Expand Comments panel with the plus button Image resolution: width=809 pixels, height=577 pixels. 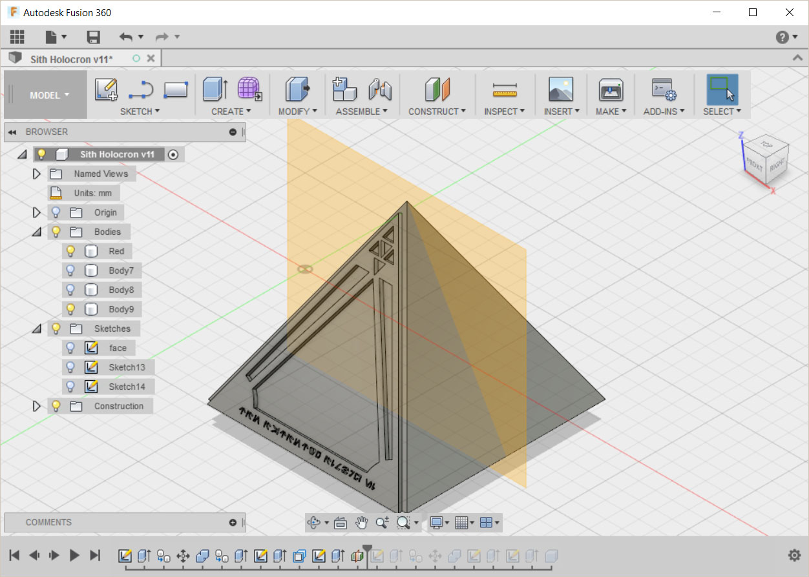point(233,522)
